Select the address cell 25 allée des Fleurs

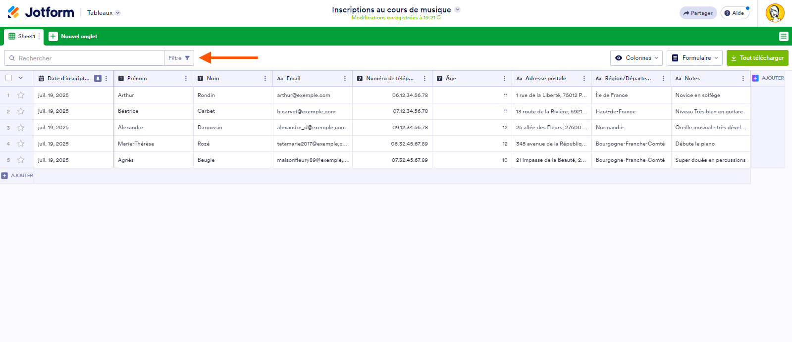pos(551,128)
